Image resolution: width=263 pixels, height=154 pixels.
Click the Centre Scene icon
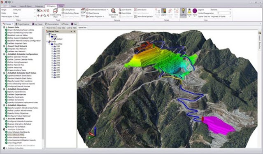[x=135, y=10]
